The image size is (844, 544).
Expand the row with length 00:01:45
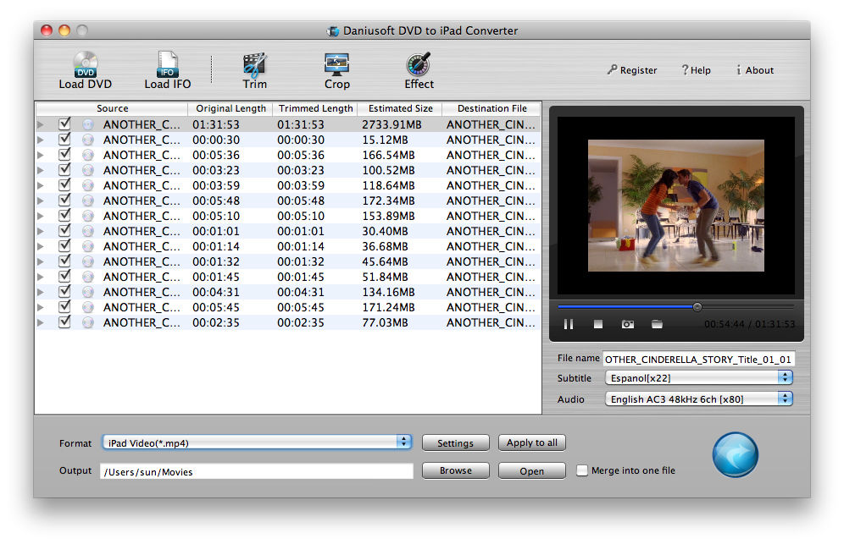coord(41,277)
